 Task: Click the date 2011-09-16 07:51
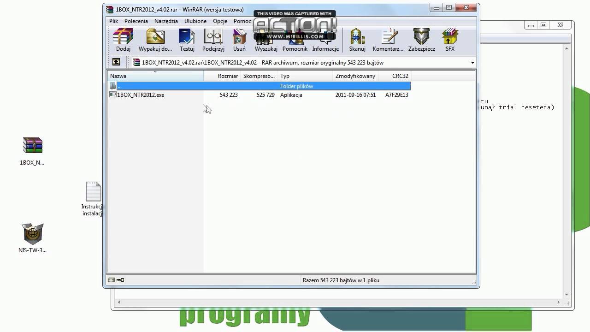tap(355, 95)
